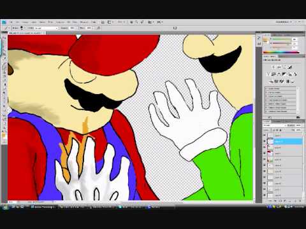
Task: Pick a color from the spectrum ramp
Action: coord(281,52)
